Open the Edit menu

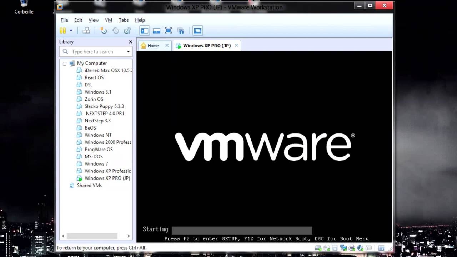78,20
